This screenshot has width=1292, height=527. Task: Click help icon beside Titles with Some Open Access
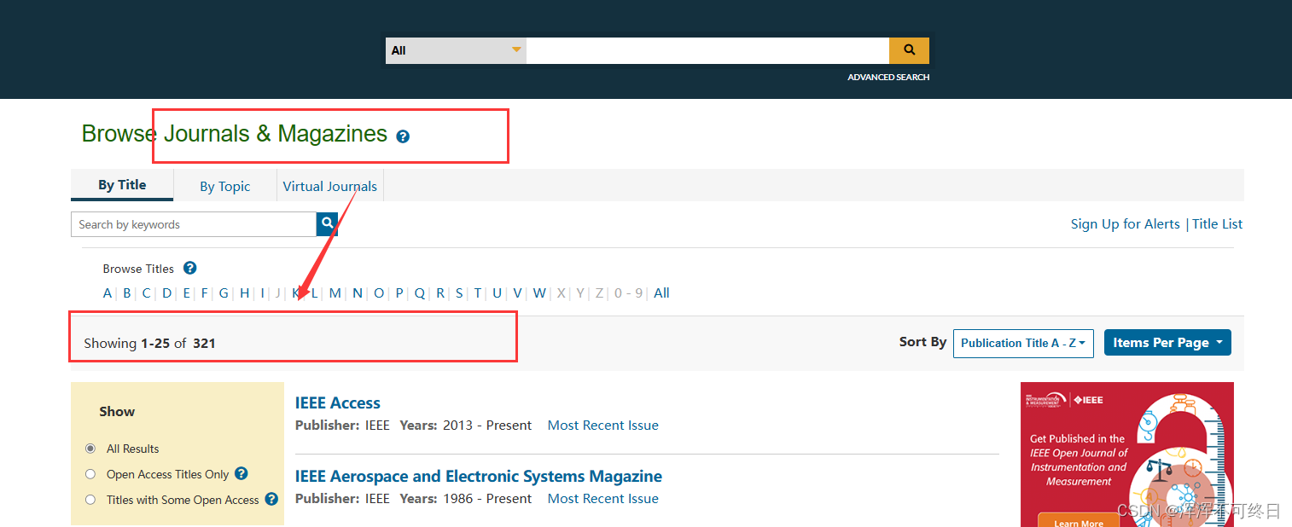271,500
